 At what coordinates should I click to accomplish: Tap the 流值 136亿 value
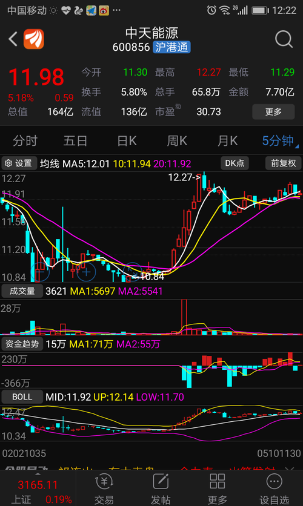134,111
